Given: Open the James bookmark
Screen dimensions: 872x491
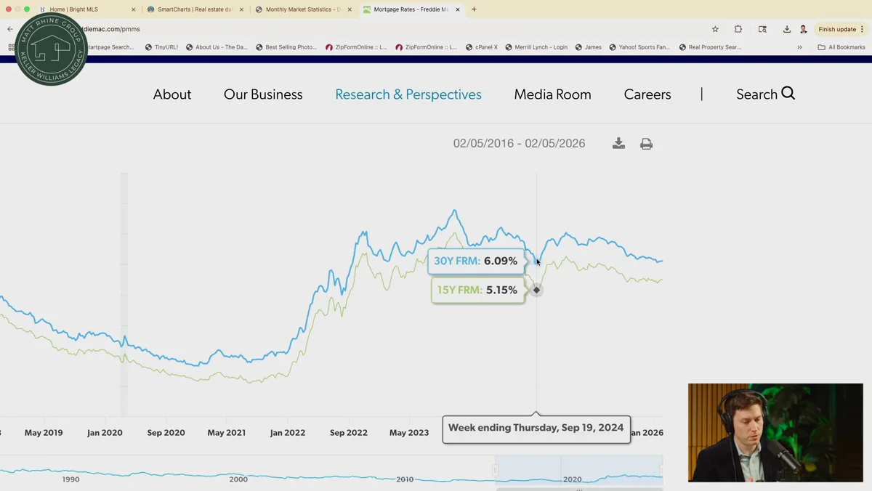Looking at the screenshot, I should point(589,47).
